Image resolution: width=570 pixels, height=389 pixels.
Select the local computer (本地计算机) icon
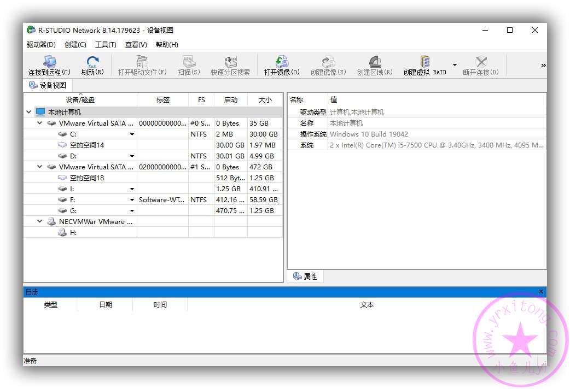click(40, 112)
